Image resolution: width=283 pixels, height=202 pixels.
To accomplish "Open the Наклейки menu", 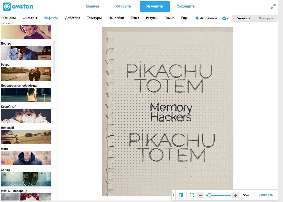I will (116, 18).
